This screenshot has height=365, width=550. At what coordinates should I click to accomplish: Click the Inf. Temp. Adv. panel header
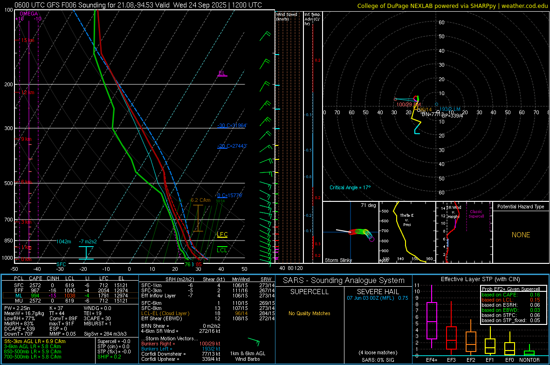click(x=312, y=19)
